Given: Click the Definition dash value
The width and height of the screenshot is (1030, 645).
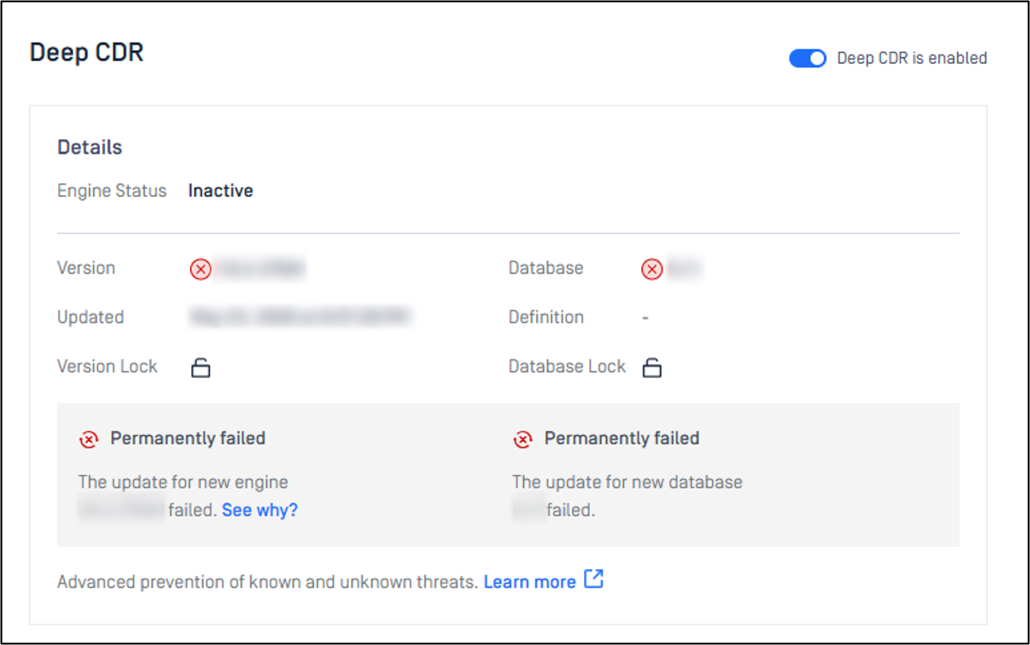Looking at the screenshot, I should pos(645,317).
